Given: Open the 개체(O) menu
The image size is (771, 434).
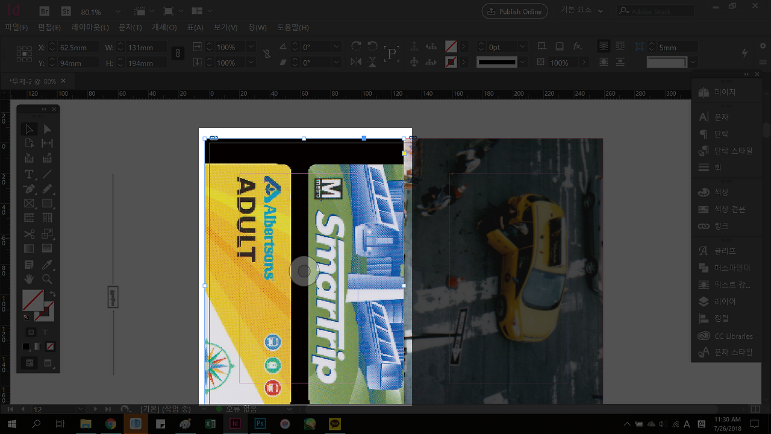Looking at the screenshot, I should click(164, 28).
